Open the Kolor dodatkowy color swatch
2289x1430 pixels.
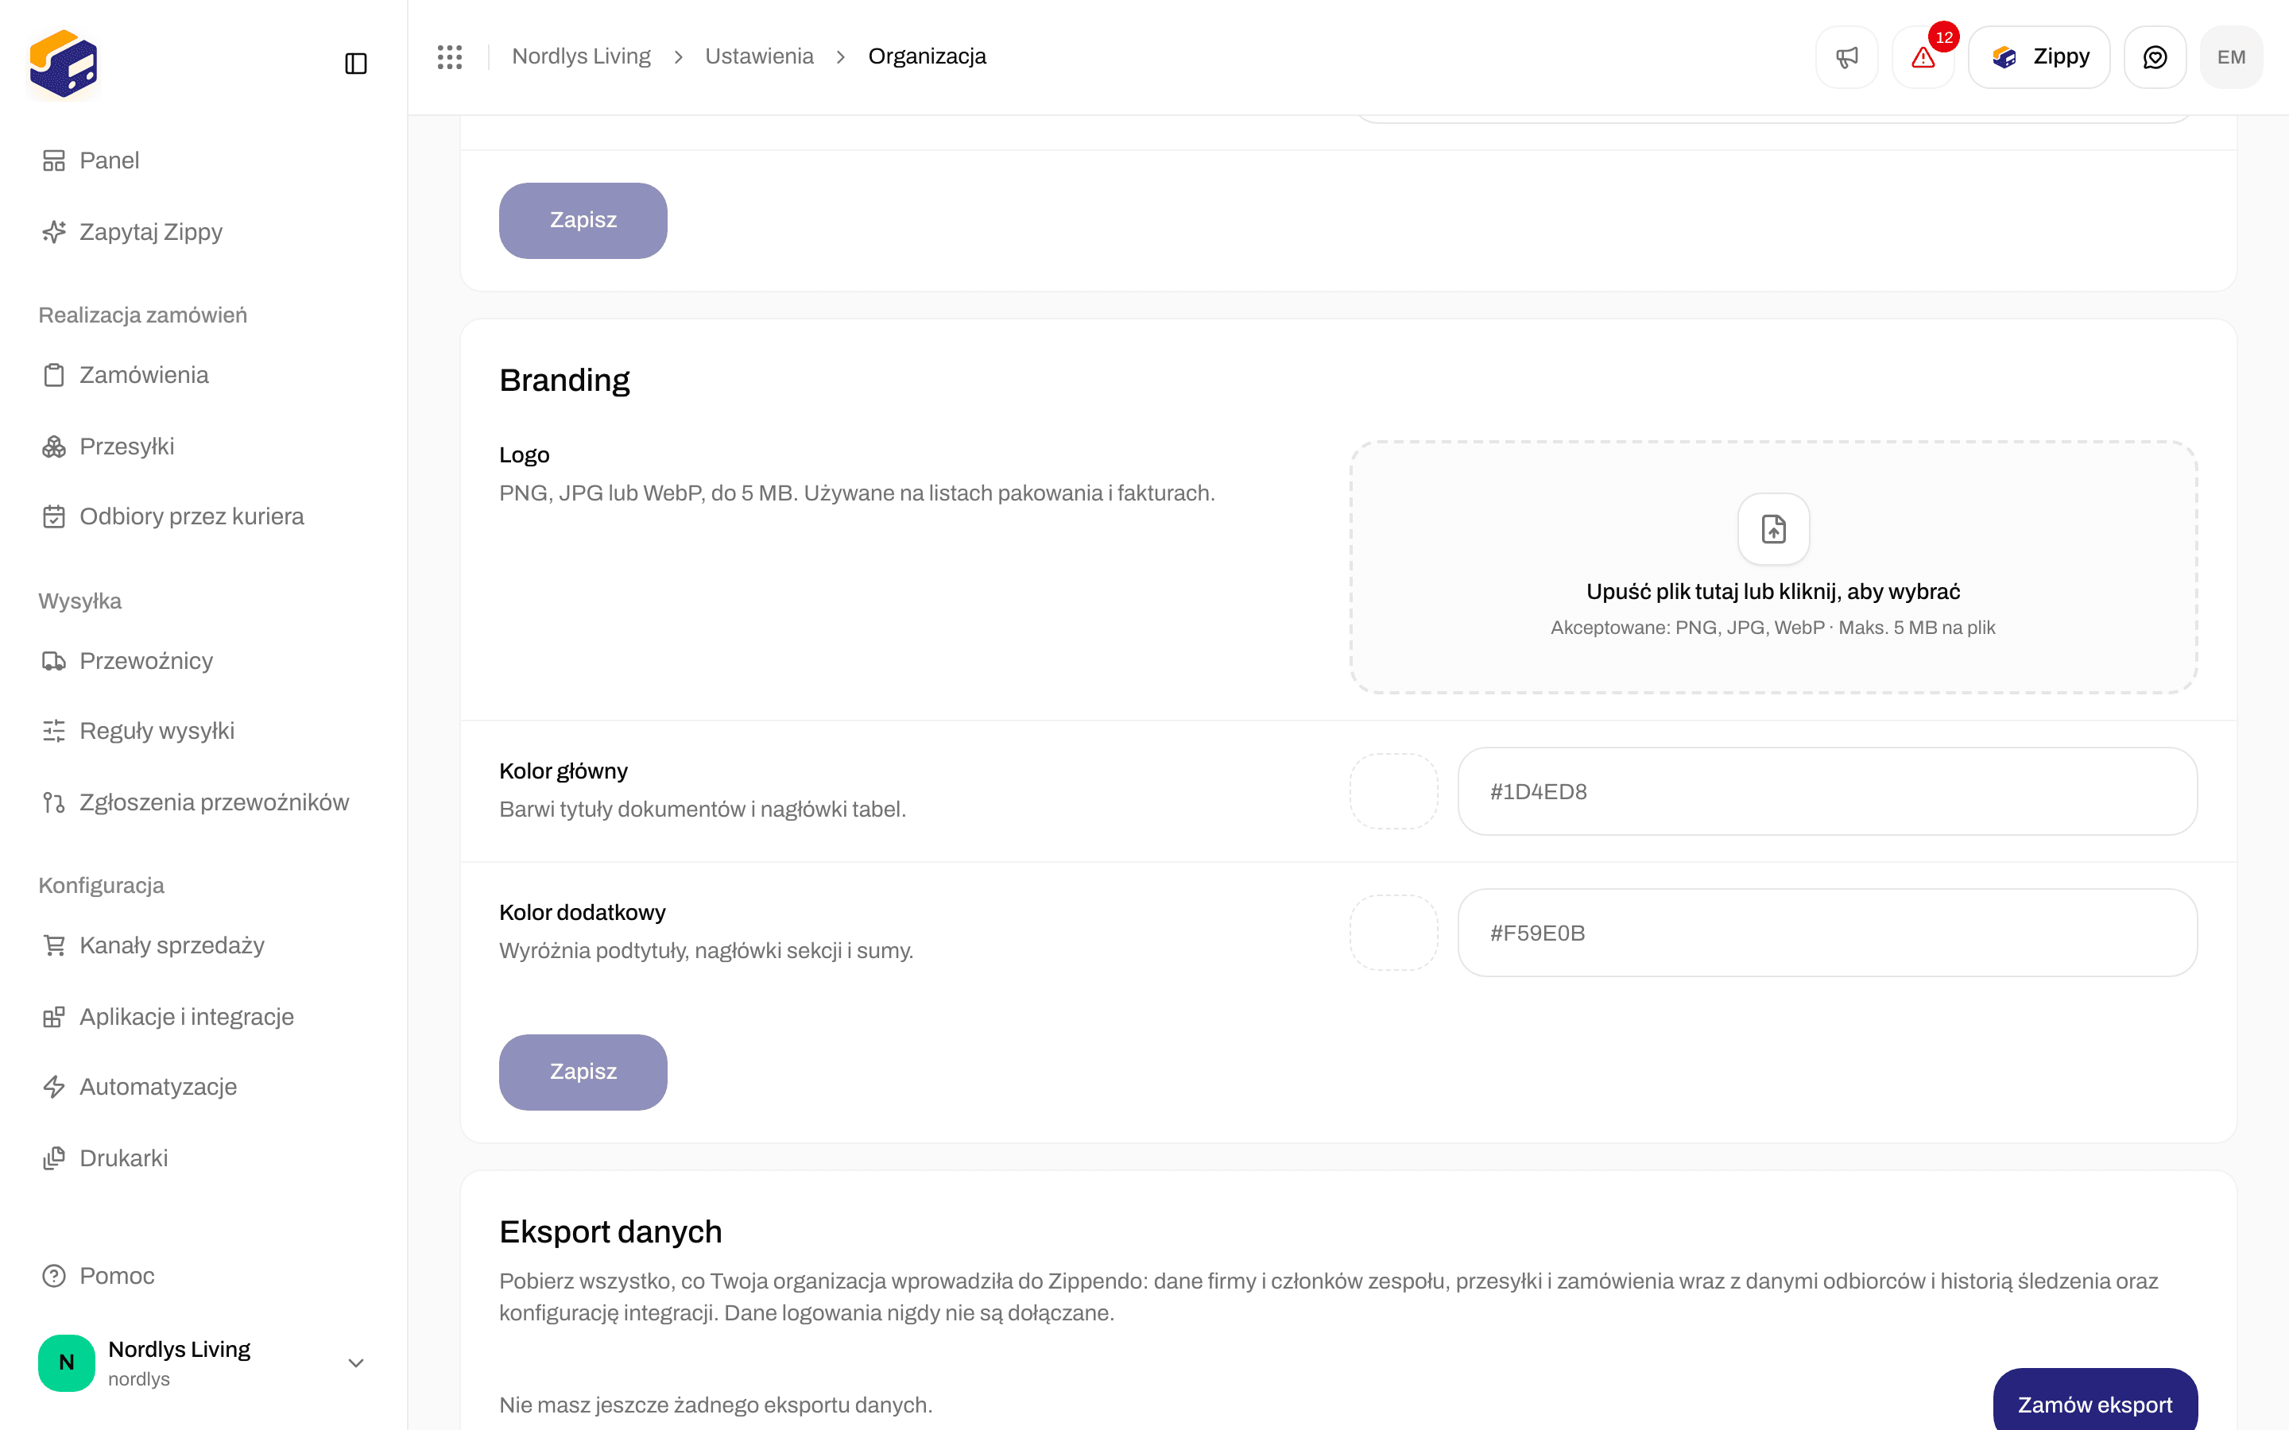click(1393, 933)
